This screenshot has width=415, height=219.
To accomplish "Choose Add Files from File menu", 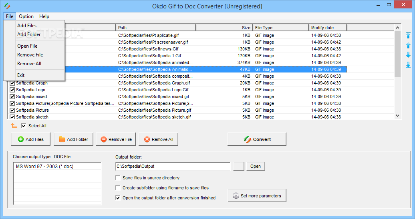I will click(34, 25).
